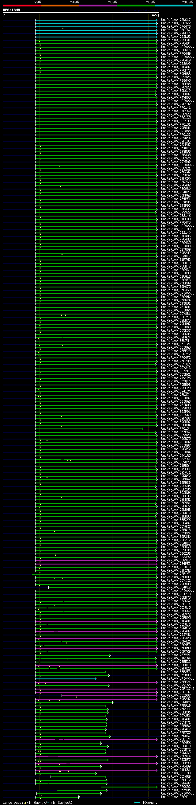Open hit UniRef100_Q764T8
This screenshot has width=196, height=805.
(x=176, y=27)
